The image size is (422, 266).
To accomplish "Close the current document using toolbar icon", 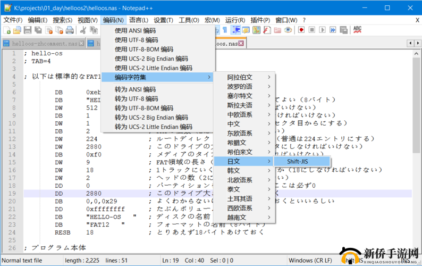I will pyautogui.click(x=49, y=30).
